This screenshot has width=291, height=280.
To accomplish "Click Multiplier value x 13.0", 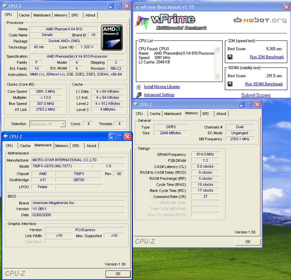I will tap(45, 98).
